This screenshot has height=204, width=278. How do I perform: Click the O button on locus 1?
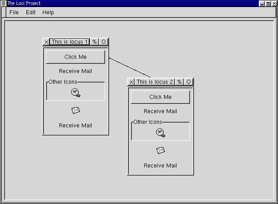click(x=104, y=42)
